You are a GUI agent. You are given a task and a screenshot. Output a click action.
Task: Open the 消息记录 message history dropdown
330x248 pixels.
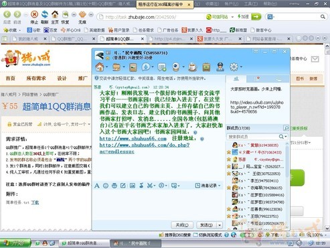(208, 186)
